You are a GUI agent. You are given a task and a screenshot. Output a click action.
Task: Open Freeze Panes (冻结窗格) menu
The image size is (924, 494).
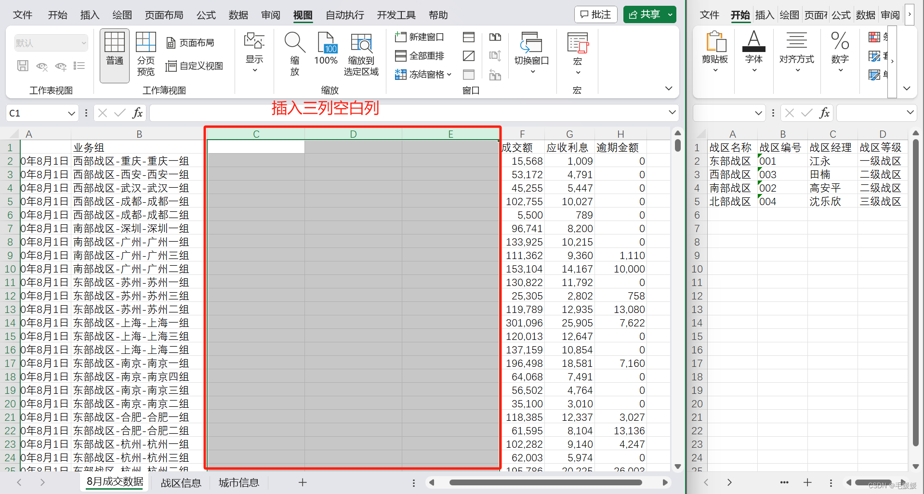pos(423,75)
